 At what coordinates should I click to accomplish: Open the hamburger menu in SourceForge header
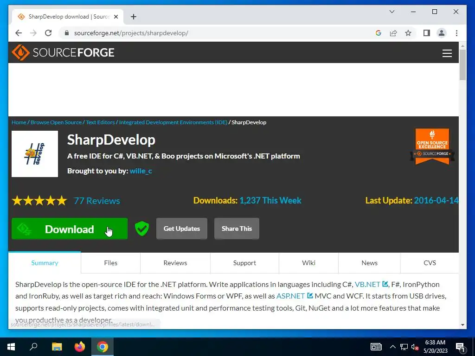click(x=447, y=53)
